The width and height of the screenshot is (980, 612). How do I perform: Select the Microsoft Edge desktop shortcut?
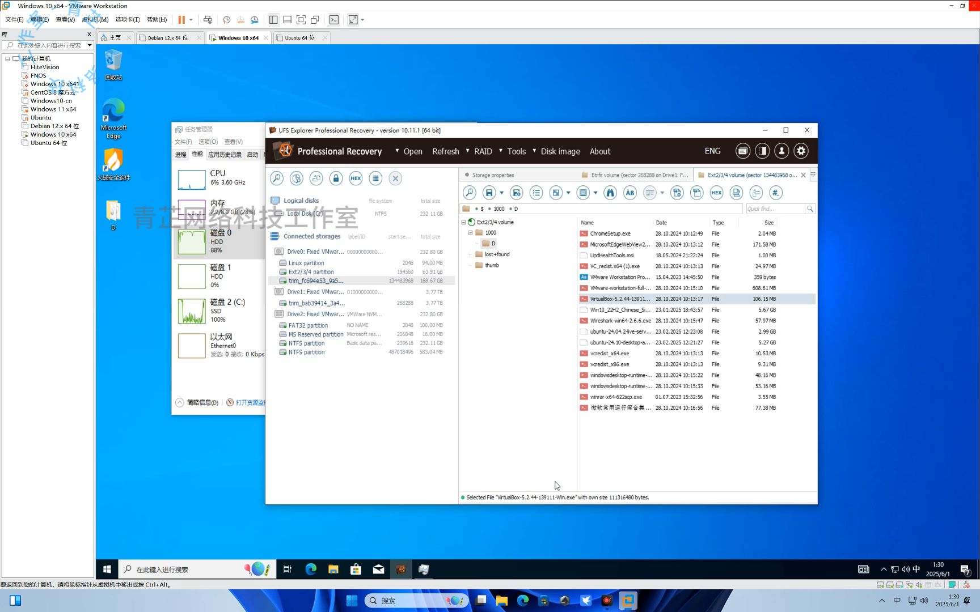click(x=113, y=118)
